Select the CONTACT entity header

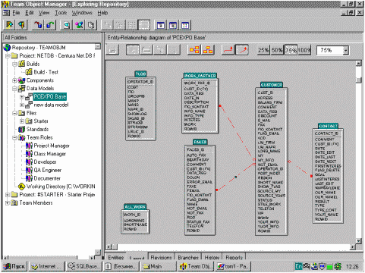(x=328, y=126)
